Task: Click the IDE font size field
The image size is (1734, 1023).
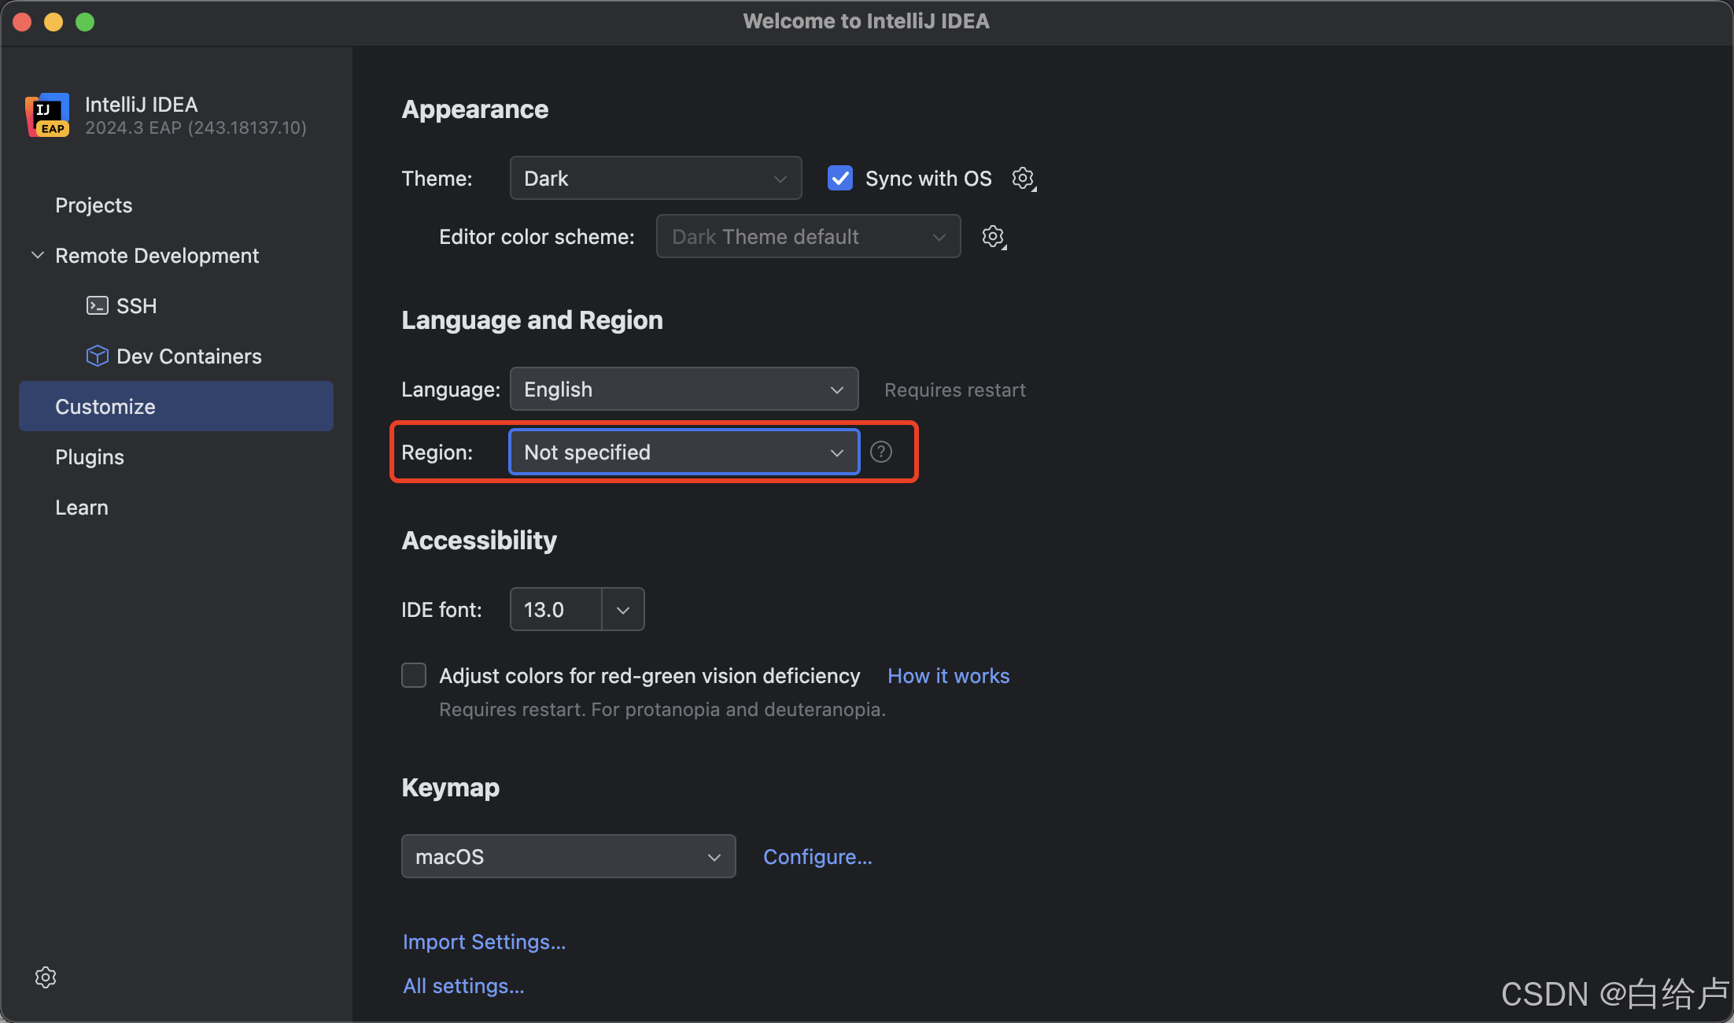Action: tap(555, 609)
